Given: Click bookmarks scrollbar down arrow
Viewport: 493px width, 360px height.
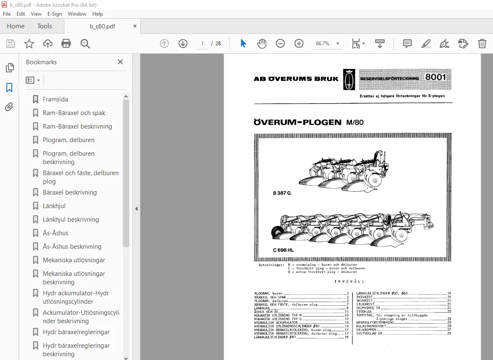Looking at the screenshot, I should pyautogui.click(x=126, y=358).
